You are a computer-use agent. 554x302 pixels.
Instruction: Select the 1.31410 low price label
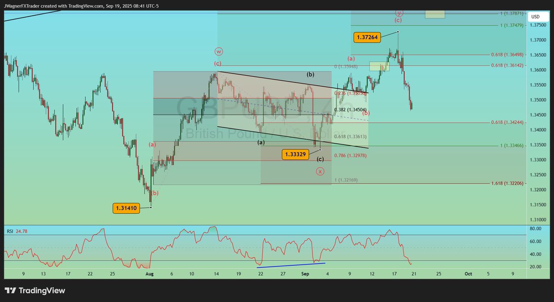126,208
